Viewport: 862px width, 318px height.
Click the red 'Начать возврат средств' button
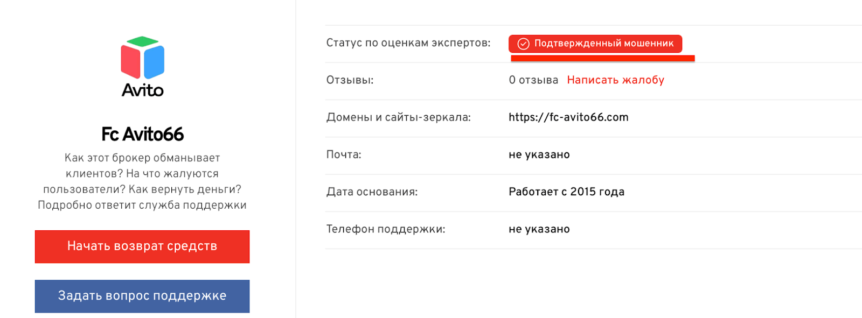point(142,246)
